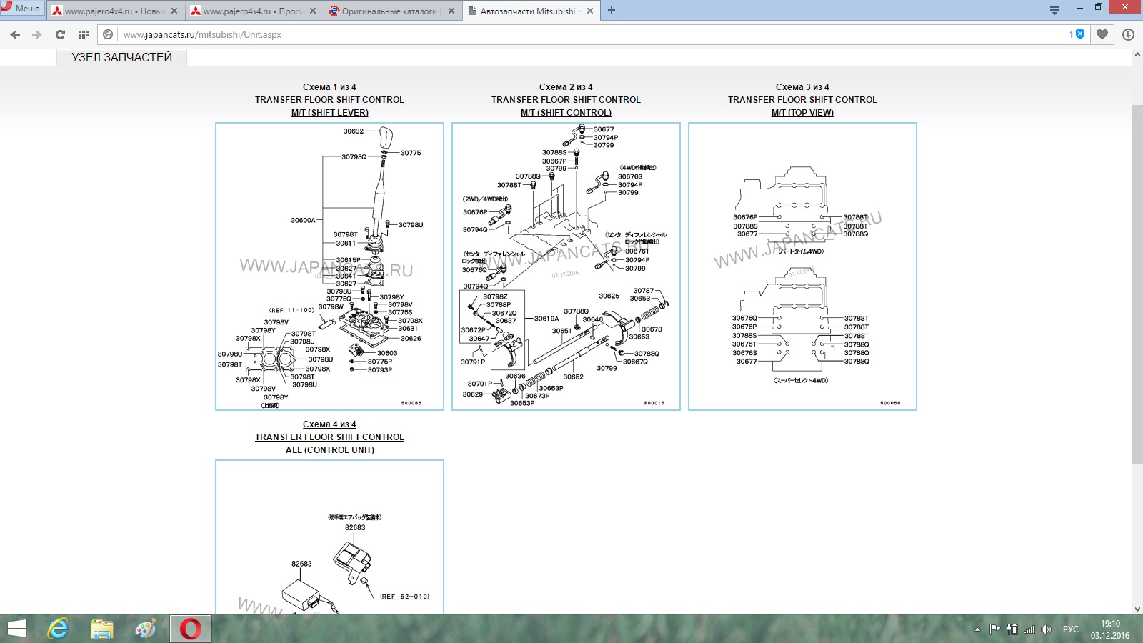Open Windows Start menu
This screenshot has width=1143, height=643.
(16, 629)
